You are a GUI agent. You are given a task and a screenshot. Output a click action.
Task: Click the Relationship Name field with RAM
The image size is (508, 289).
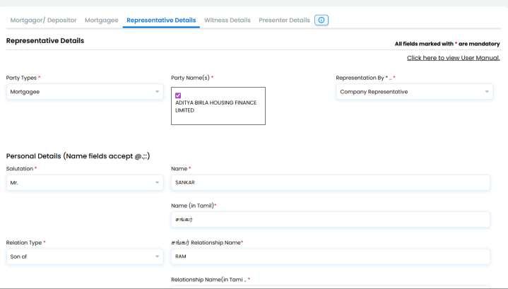point(331,256)
